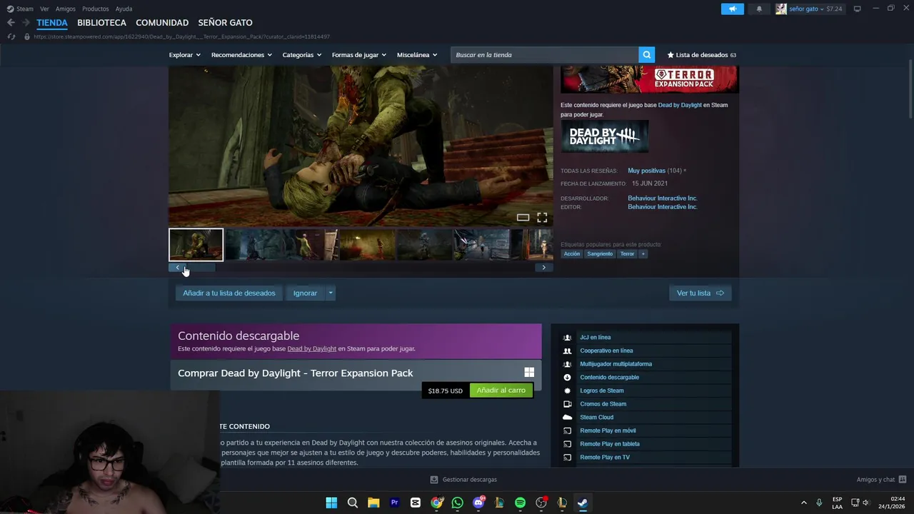
Task: Expand the Ignorar options arrow
Action: click(x=330, y=293)
